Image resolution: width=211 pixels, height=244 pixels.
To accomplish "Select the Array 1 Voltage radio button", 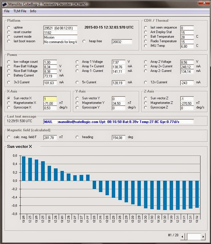I will pos(77,62).
